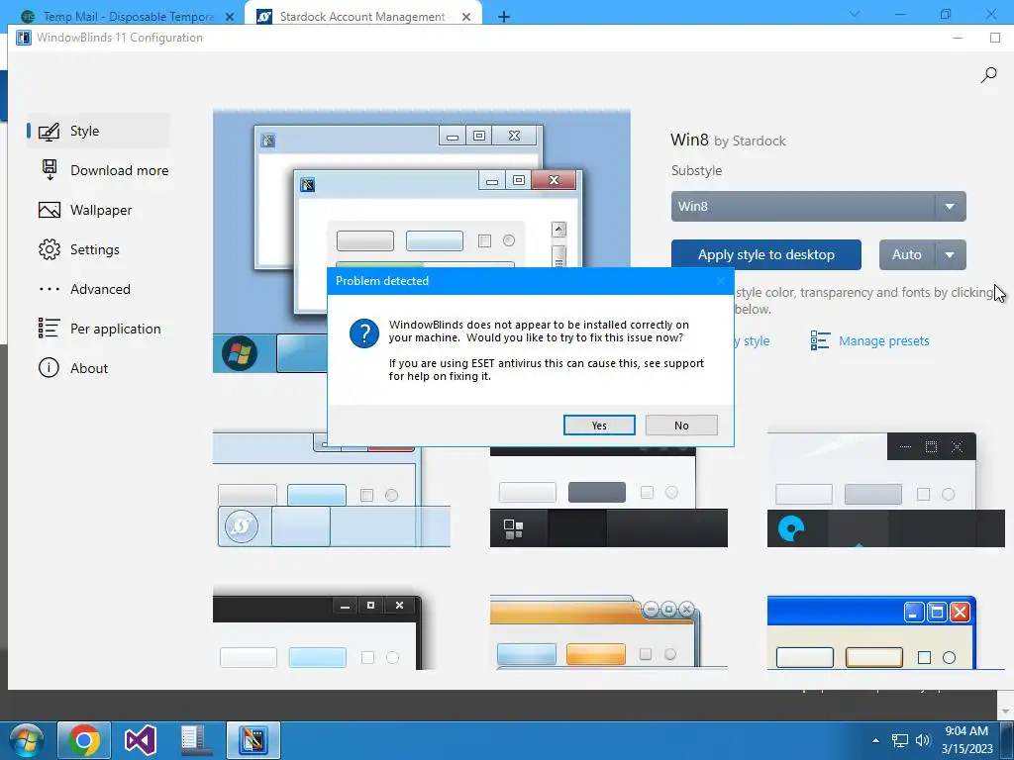
Task: Click the WindowBlinds taskbar icon
Action: (253, 740)
